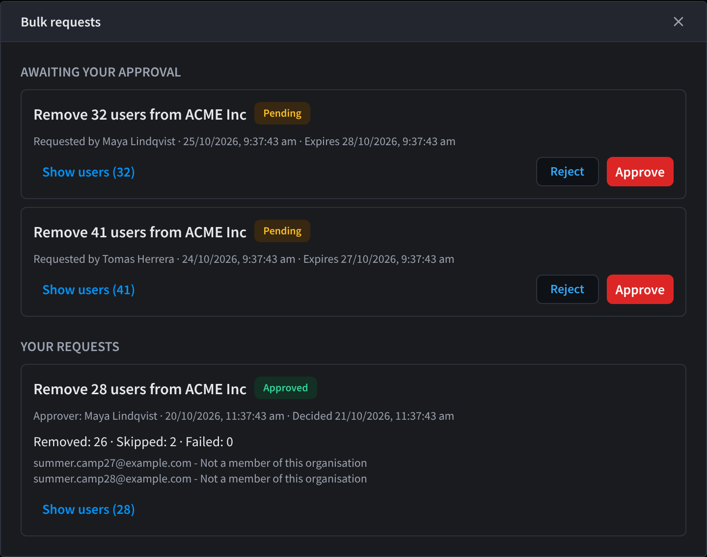Reject the 41 users removal request

coord(567,289)
